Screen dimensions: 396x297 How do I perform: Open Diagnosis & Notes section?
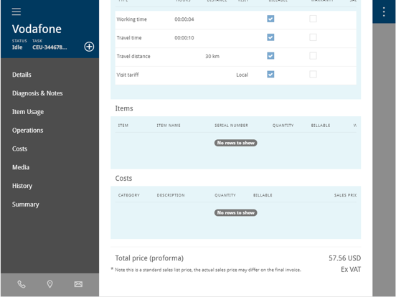coord(37,93)
